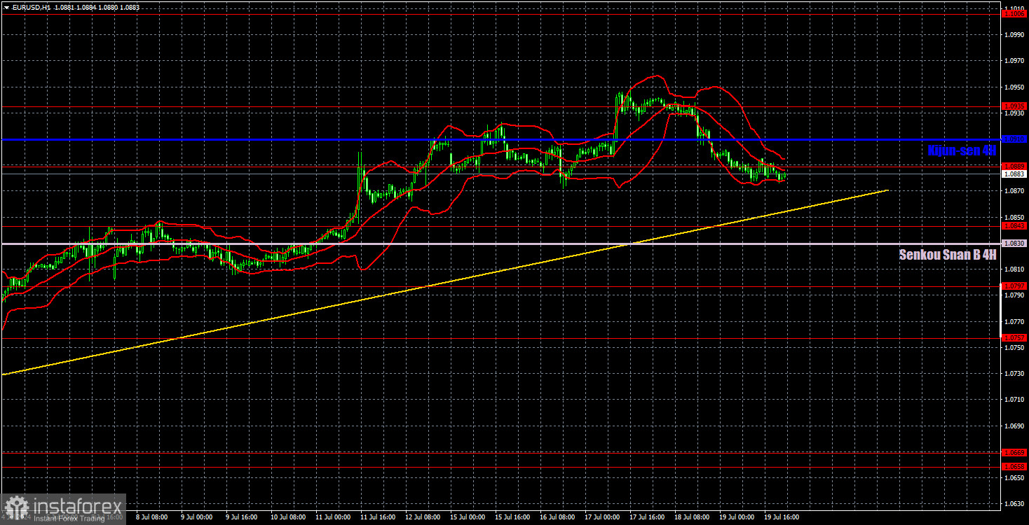Click the blue Kijun-sen price tag on axis
The height and width of the screenshot is (525, 1029).
click(1014, 139)
